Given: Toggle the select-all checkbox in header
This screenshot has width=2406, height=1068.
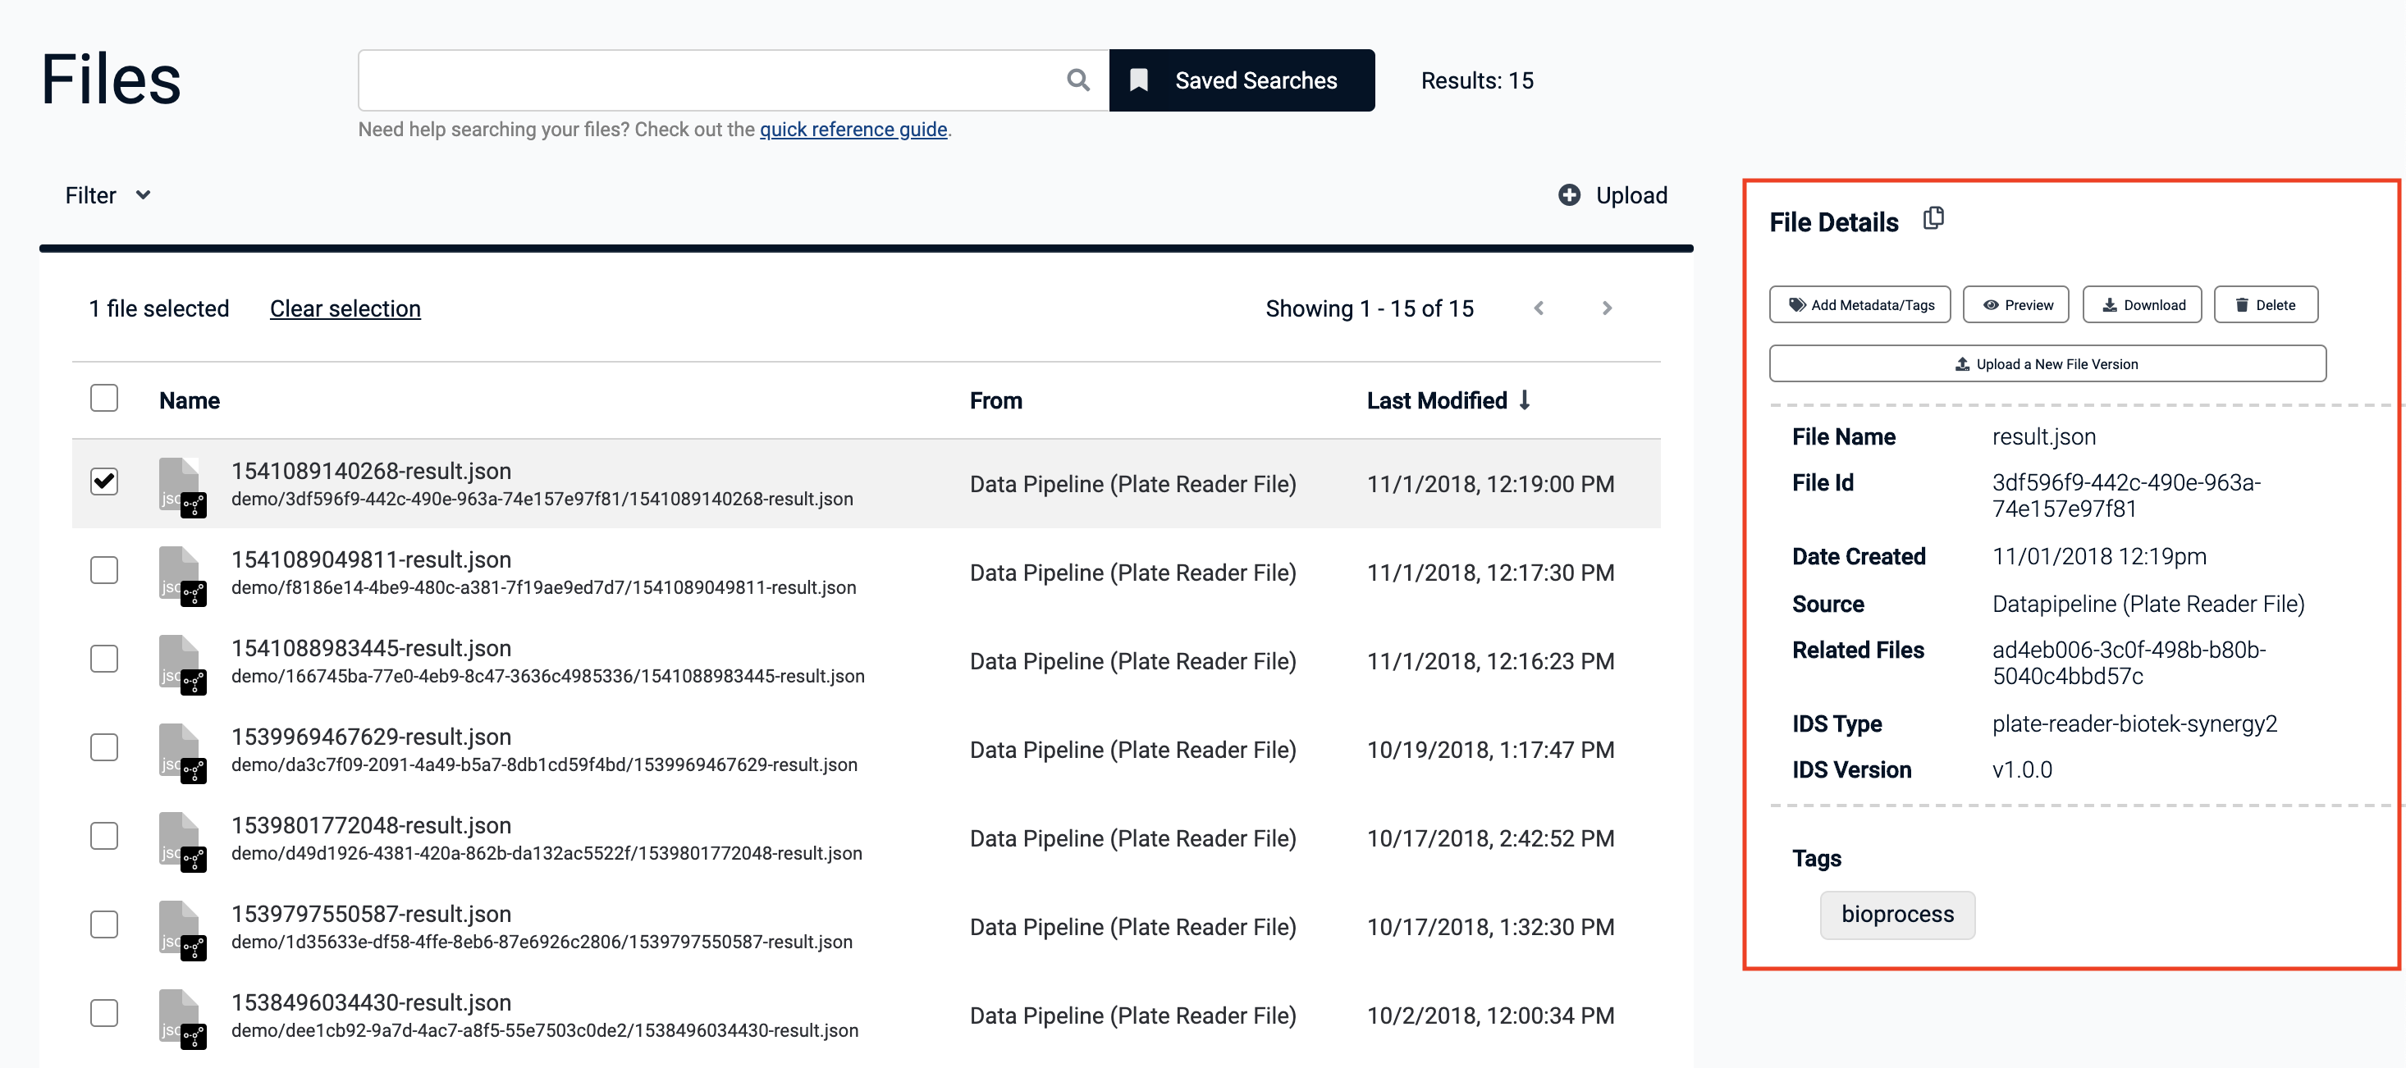Looking at the screenshot, I should click(x=103, y=399).
